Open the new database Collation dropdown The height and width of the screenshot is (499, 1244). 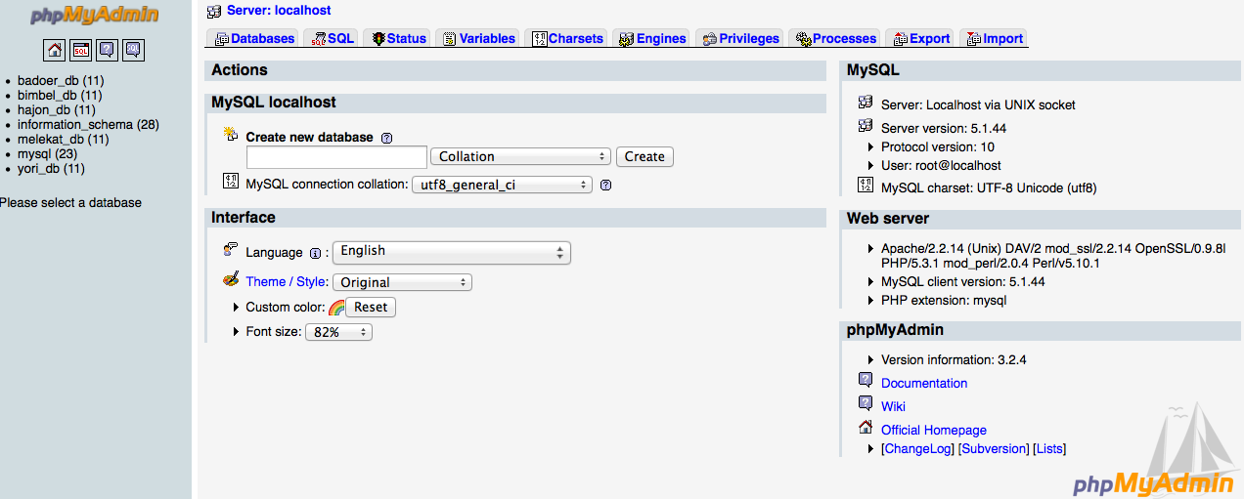click(520, 156)
